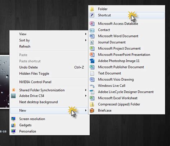
Task: Click the Folder icon in New submenu
Action: pyautogui.click(x=92, y=9)
